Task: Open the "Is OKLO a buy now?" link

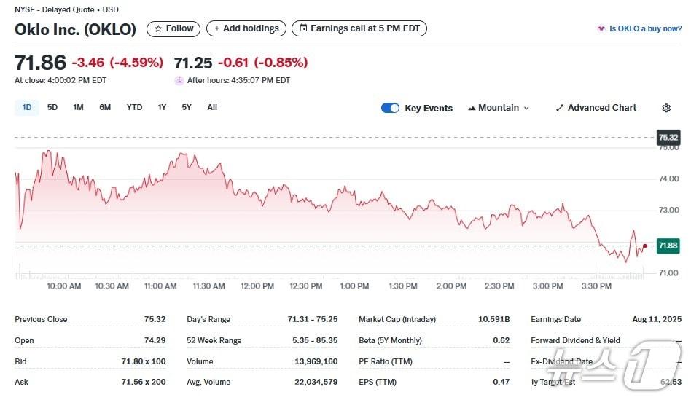Action: click(x=645, y=28)
